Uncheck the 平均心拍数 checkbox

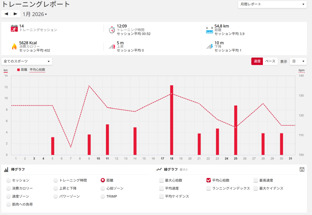click(x=209, y=180)
